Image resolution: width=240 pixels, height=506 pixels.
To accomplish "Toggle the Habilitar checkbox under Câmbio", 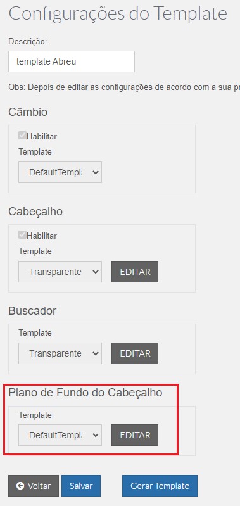I will [22, 136].
